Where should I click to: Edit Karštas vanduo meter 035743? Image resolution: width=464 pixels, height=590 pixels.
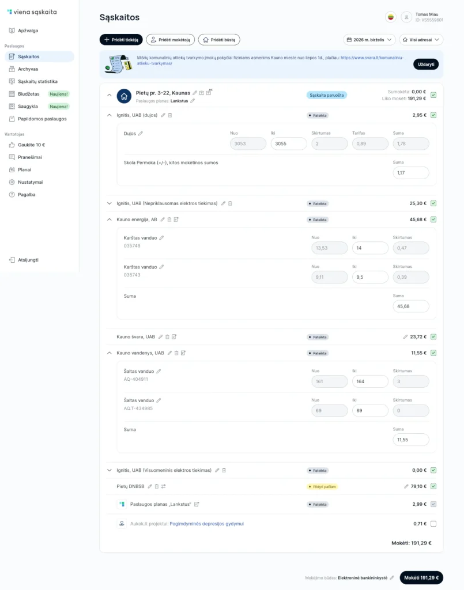coord(161,267)
